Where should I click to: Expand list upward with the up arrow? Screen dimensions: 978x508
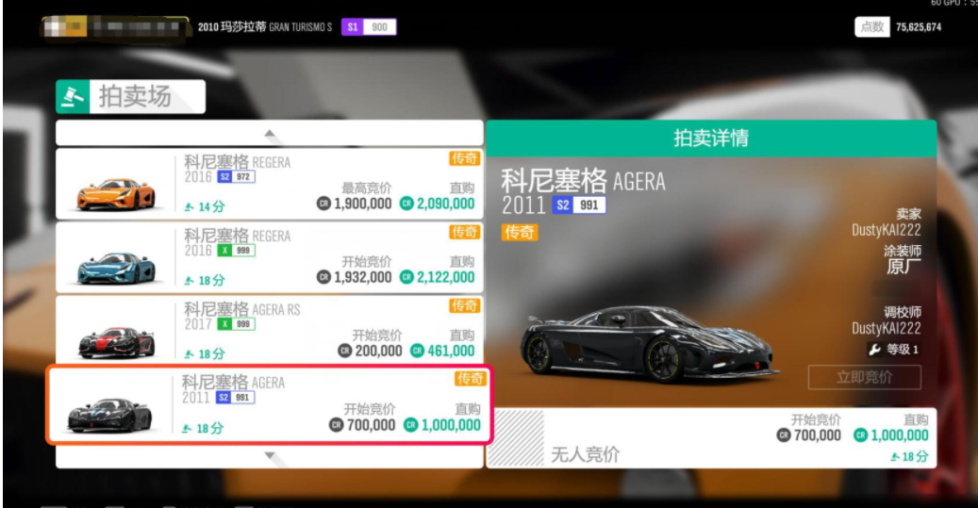pos(270,134)
